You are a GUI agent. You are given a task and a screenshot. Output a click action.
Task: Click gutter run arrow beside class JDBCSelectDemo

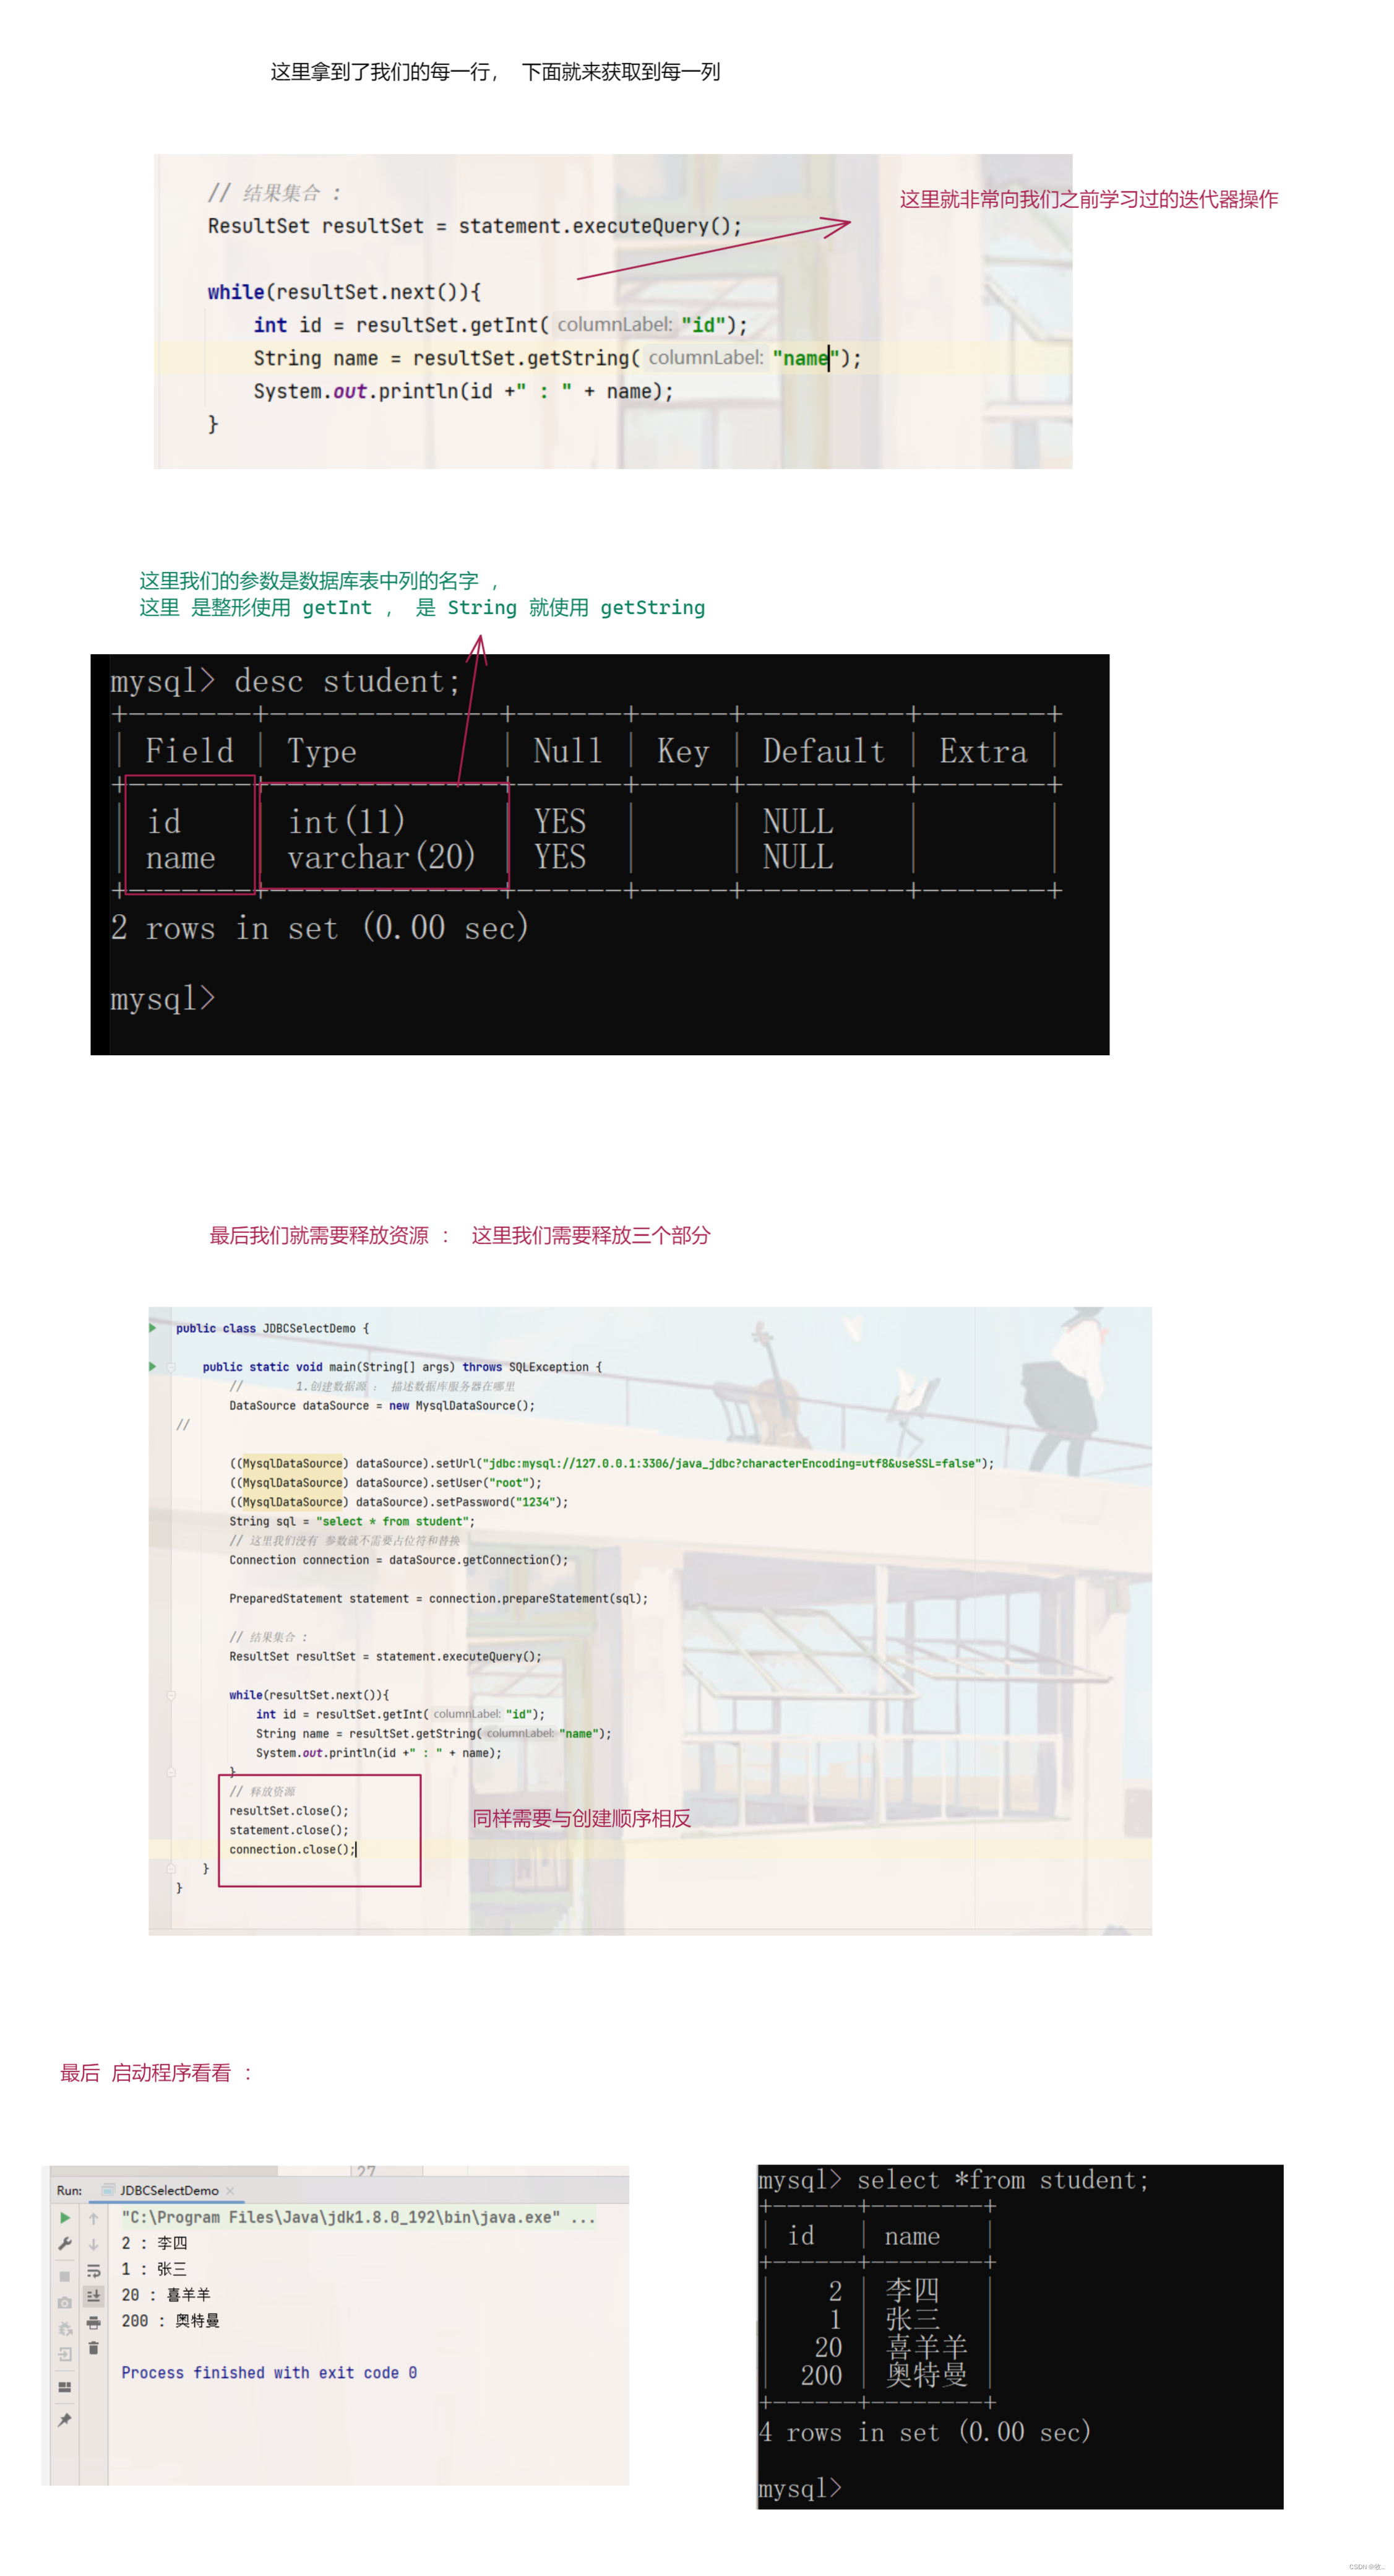[x=153, y=1328]
